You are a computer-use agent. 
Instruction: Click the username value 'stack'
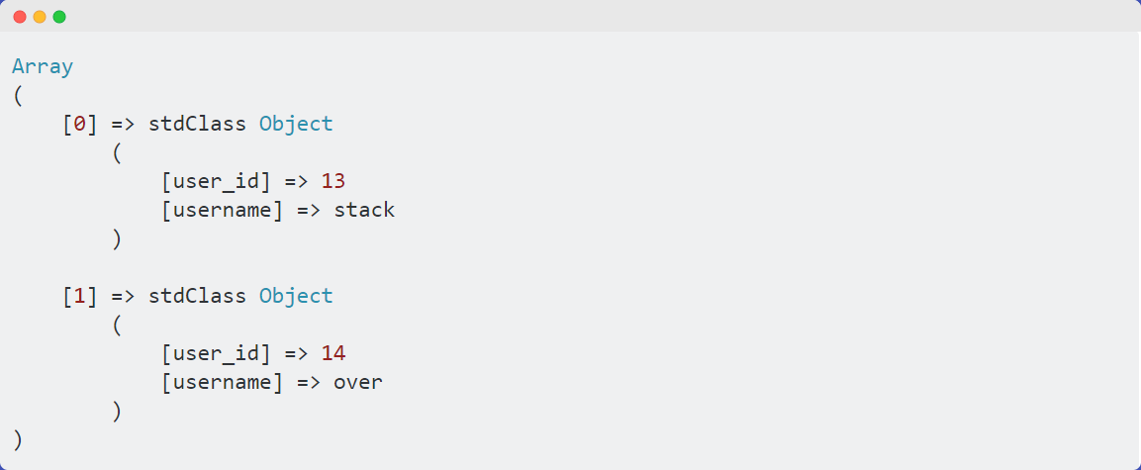(364, 211)
